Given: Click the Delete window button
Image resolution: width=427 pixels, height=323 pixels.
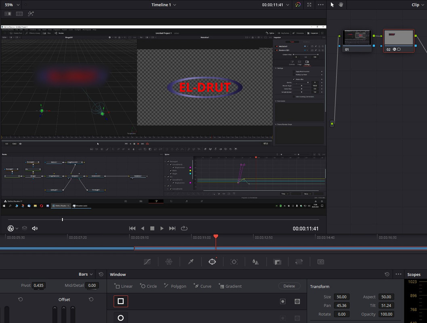Looking at the screenshot, I should click(x=289, y=286).
